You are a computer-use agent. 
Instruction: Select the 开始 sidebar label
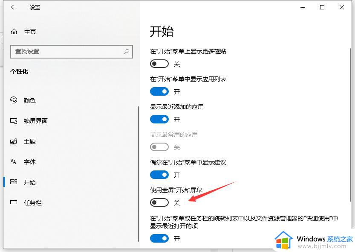[x=30, y=182]
